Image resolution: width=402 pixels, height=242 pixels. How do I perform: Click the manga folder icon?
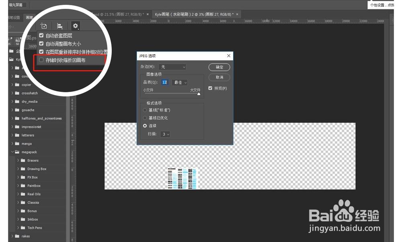tap(17, 144)
